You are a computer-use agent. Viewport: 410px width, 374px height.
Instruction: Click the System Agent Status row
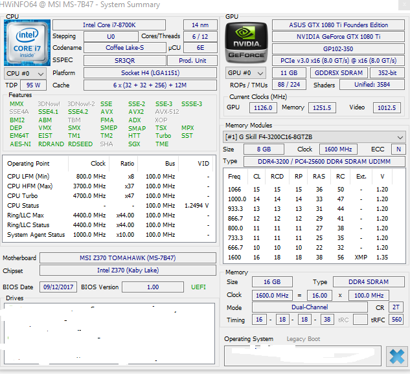(109, 235)
